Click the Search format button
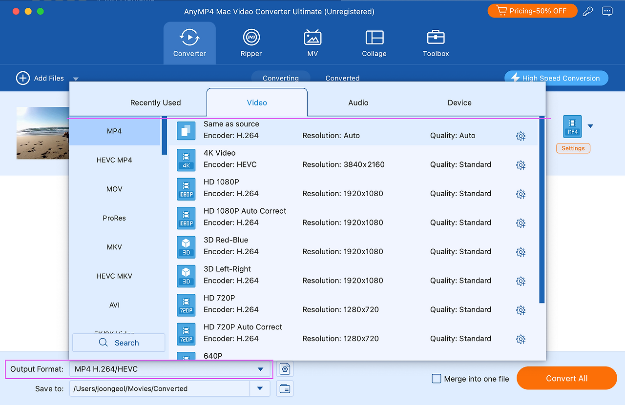Image resolution: width=625 pixels, height=405 pixels. [119, 343]
